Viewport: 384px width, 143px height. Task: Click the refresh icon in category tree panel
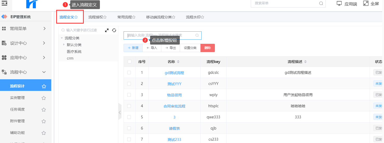(114, 30)
